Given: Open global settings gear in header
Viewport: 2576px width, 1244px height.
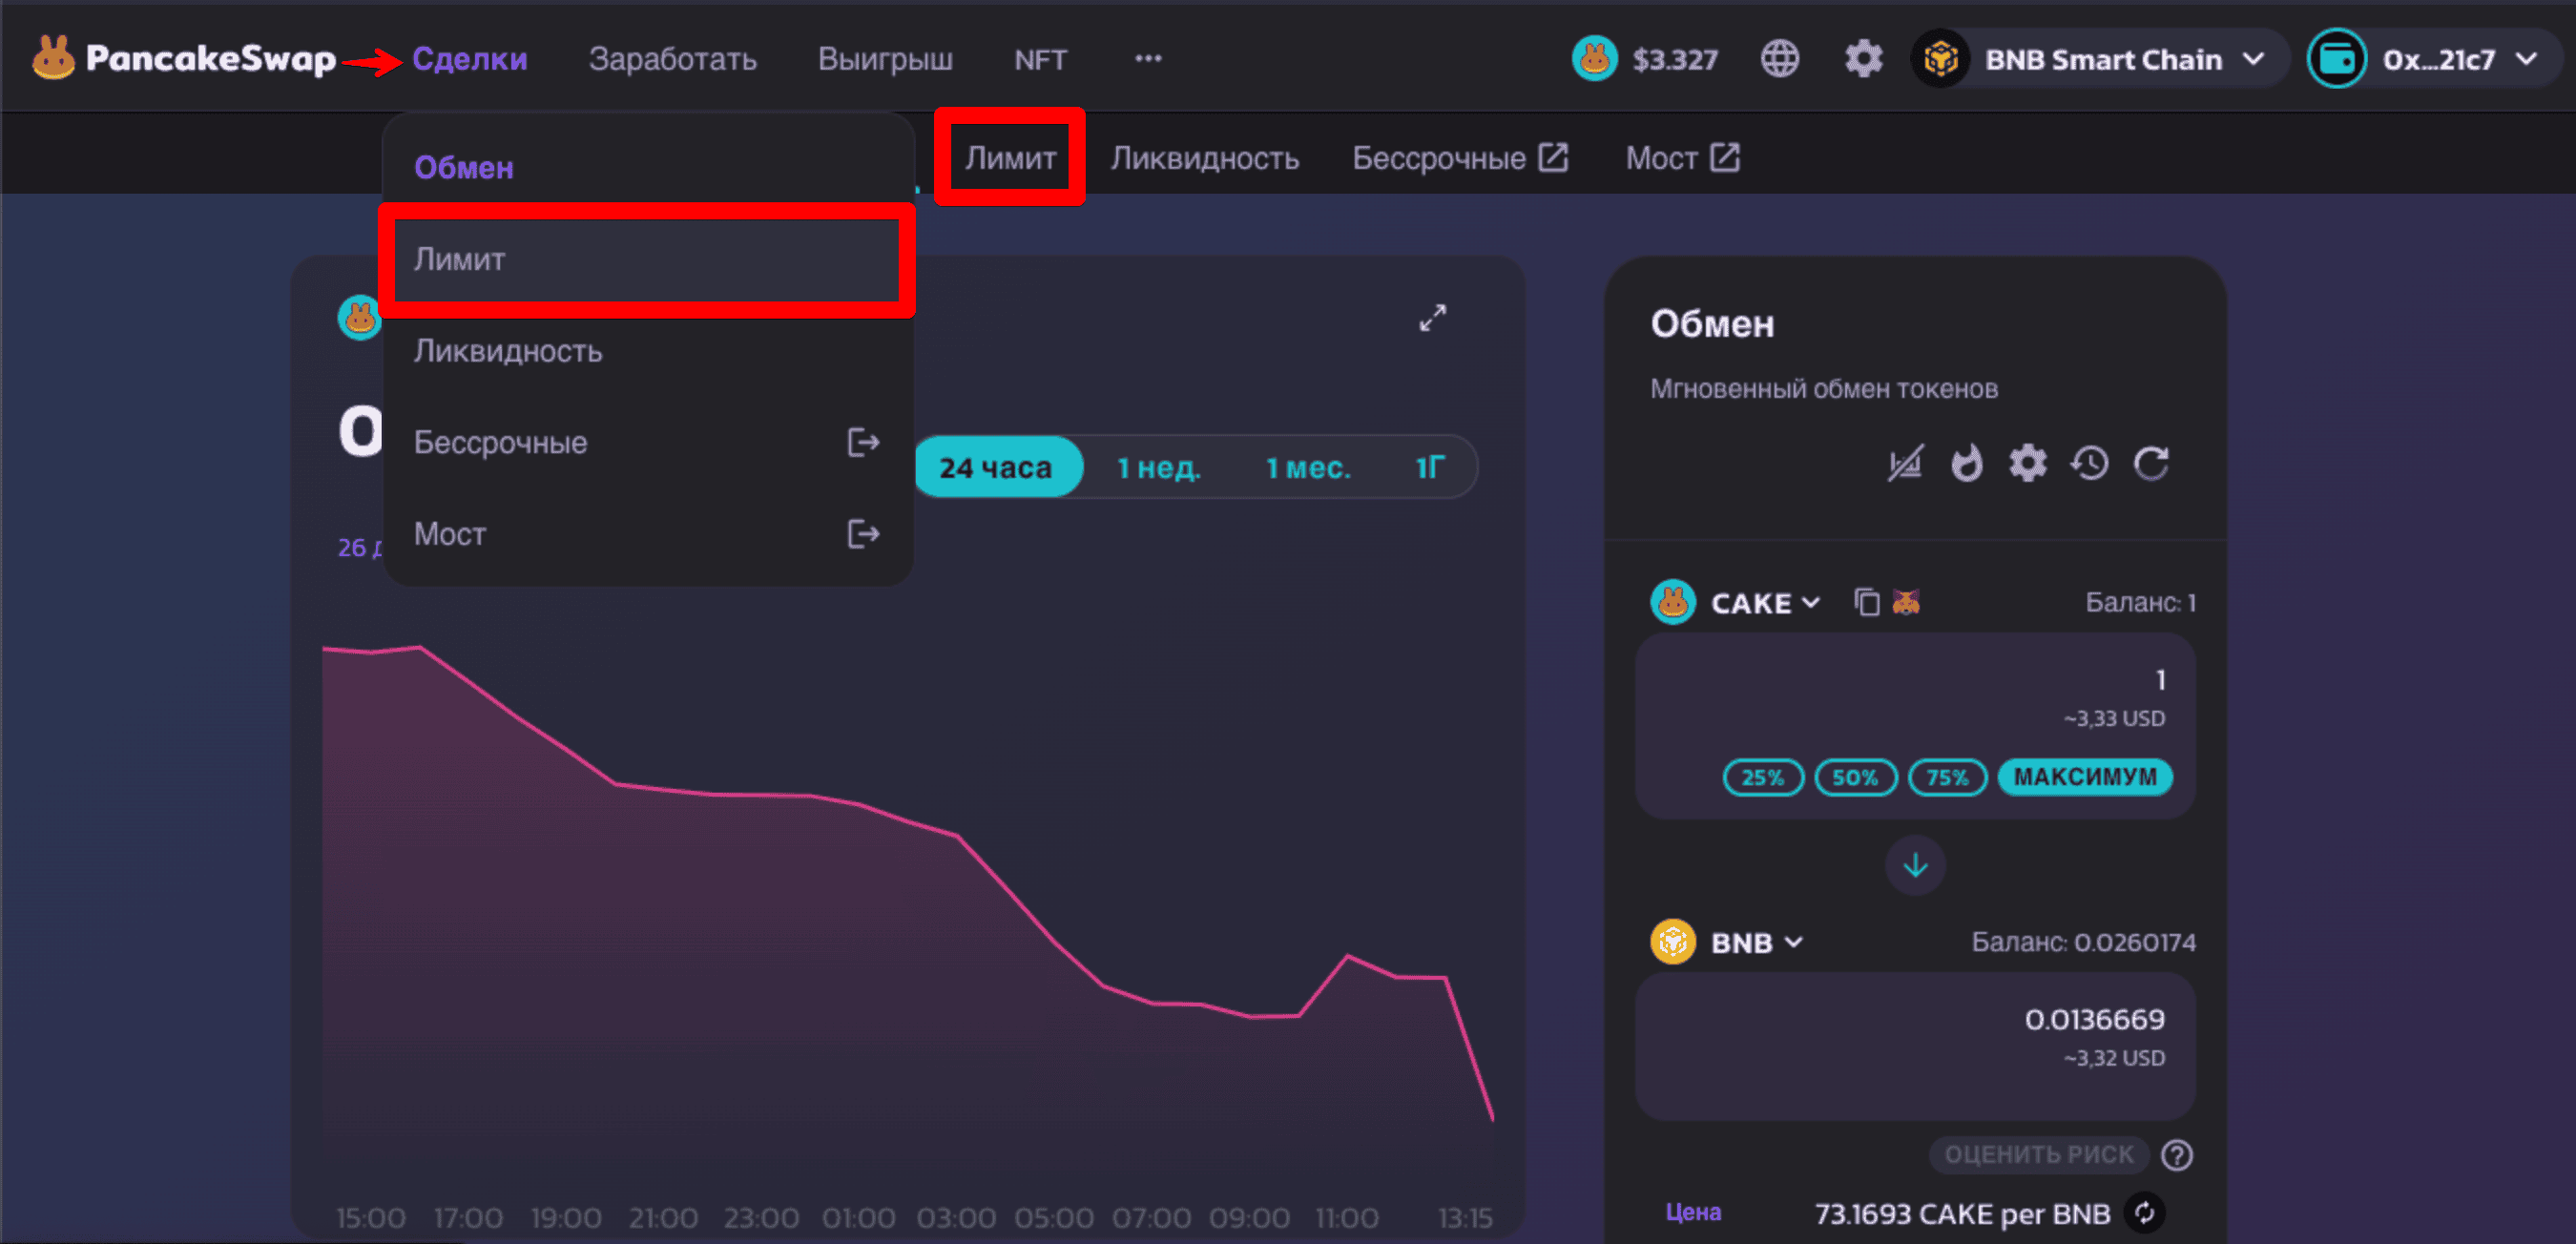Looking at the screenshot, I should 1863,59.
